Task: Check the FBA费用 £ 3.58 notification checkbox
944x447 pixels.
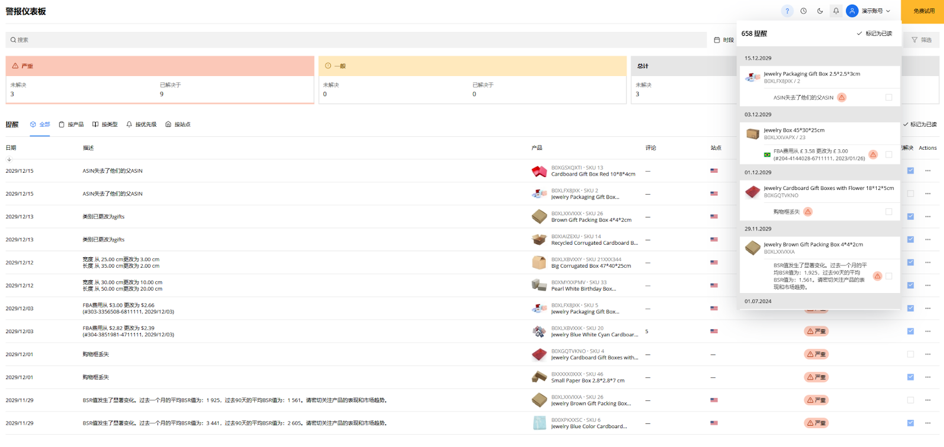Action: (x=889, y=155)
